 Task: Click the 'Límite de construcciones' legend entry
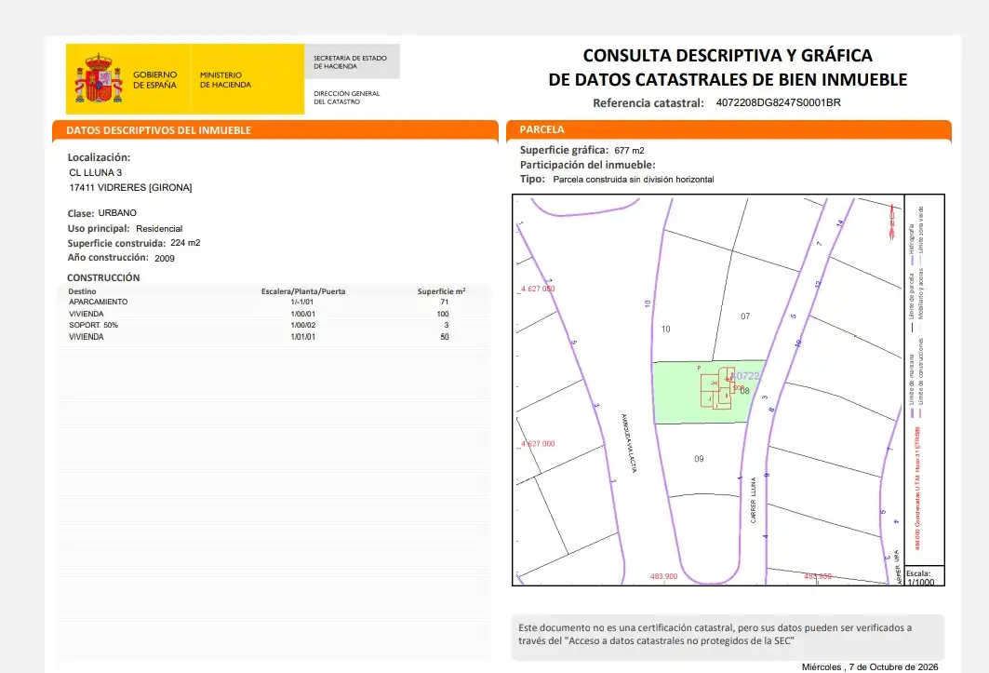point(921,378)
